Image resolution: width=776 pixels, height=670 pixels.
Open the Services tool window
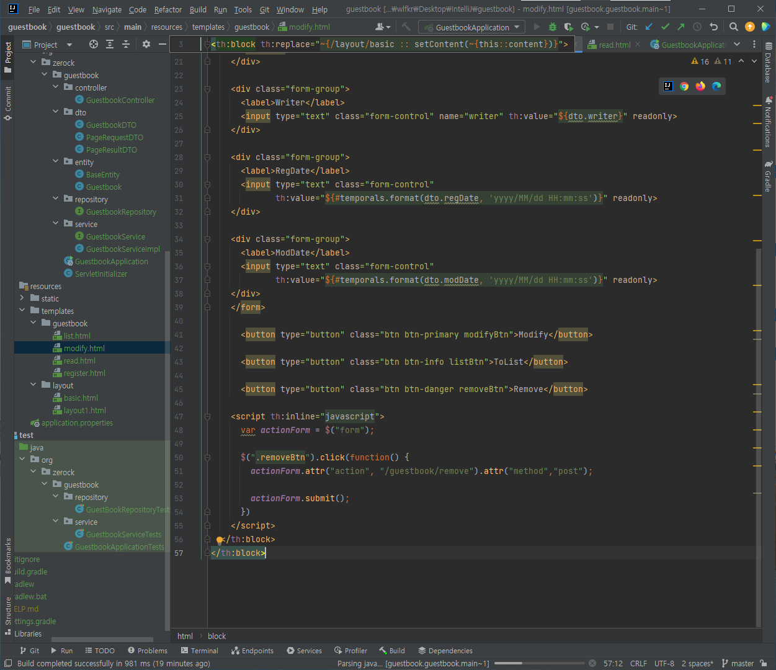pos(304,651)
